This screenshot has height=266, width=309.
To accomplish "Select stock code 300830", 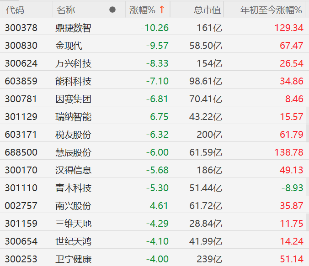I will pos(21,46).
